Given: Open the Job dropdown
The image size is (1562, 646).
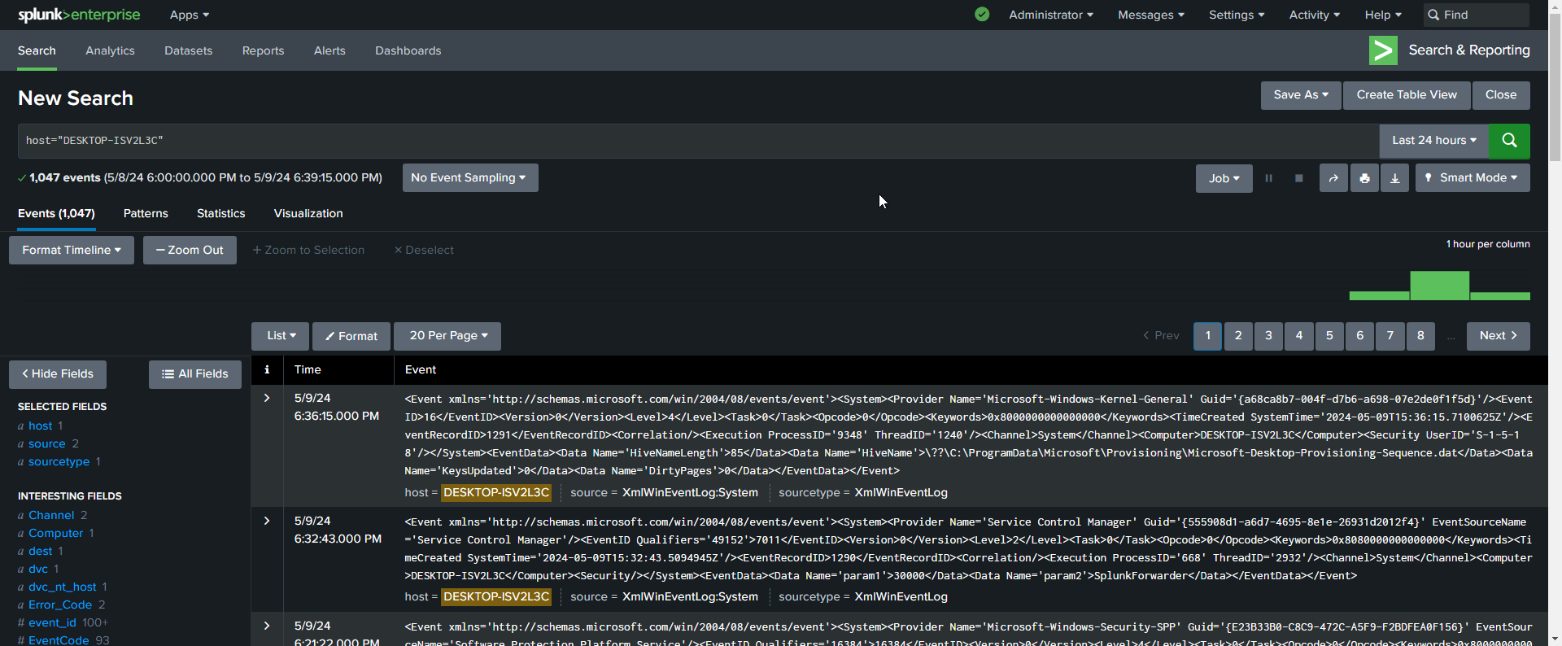Looking at the screenshot, I should pos(1224,178).
